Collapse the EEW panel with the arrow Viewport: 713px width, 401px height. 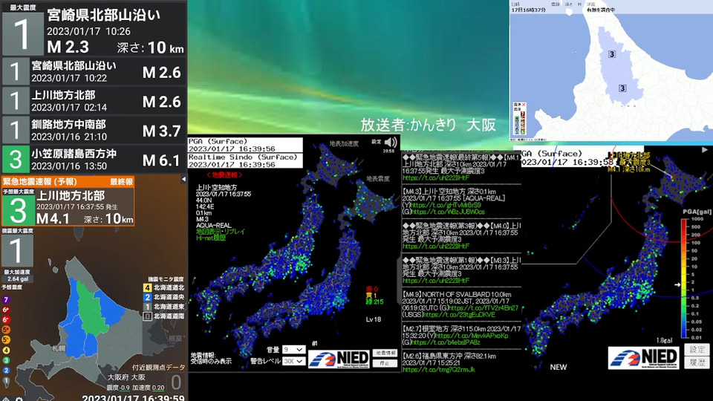183,179
